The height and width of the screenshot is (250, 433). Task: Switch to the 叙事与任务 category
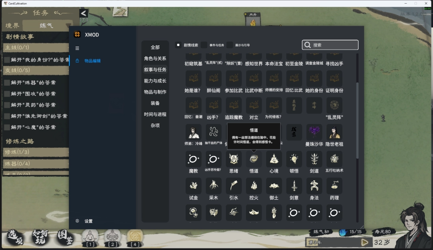(155, 69)
